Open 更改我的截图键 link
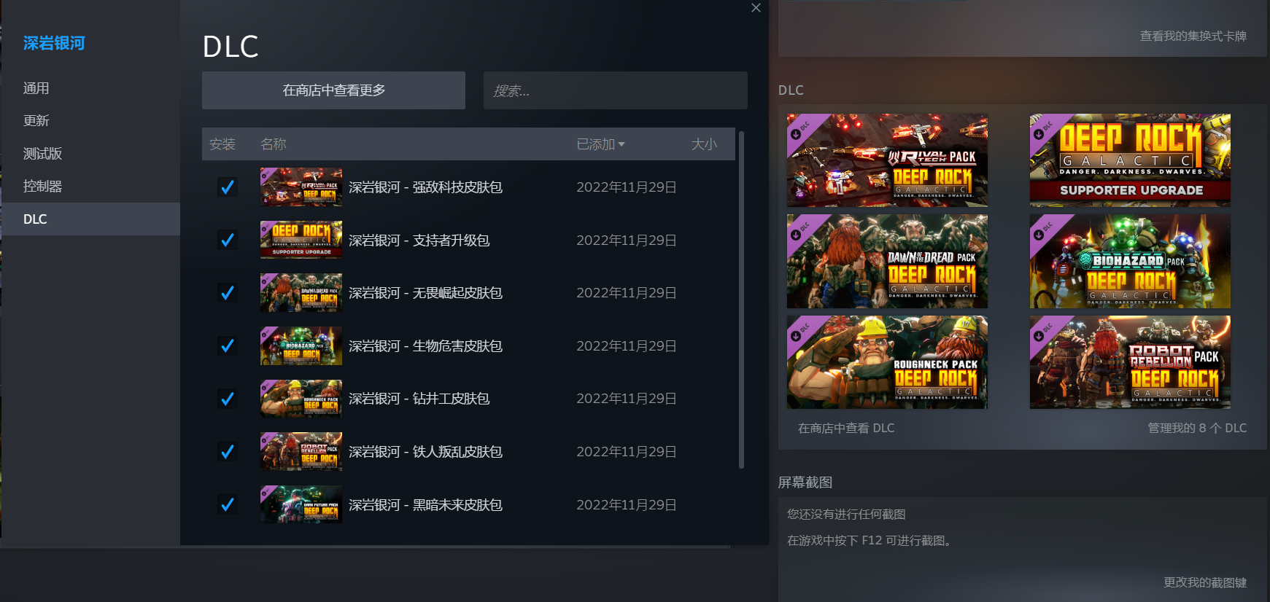The image size is (1270, 602). point(1205,583)
